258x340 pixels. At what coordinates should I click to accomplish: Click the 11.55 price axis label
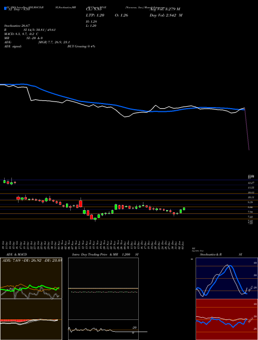[x=251, y=188]
